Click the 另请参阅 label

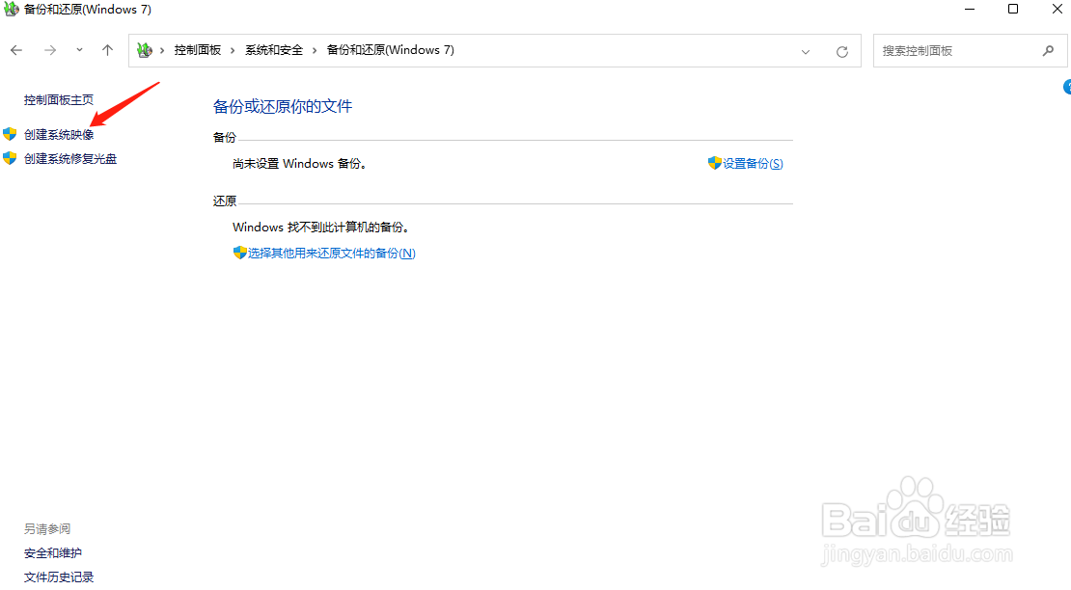click(47, 528)
